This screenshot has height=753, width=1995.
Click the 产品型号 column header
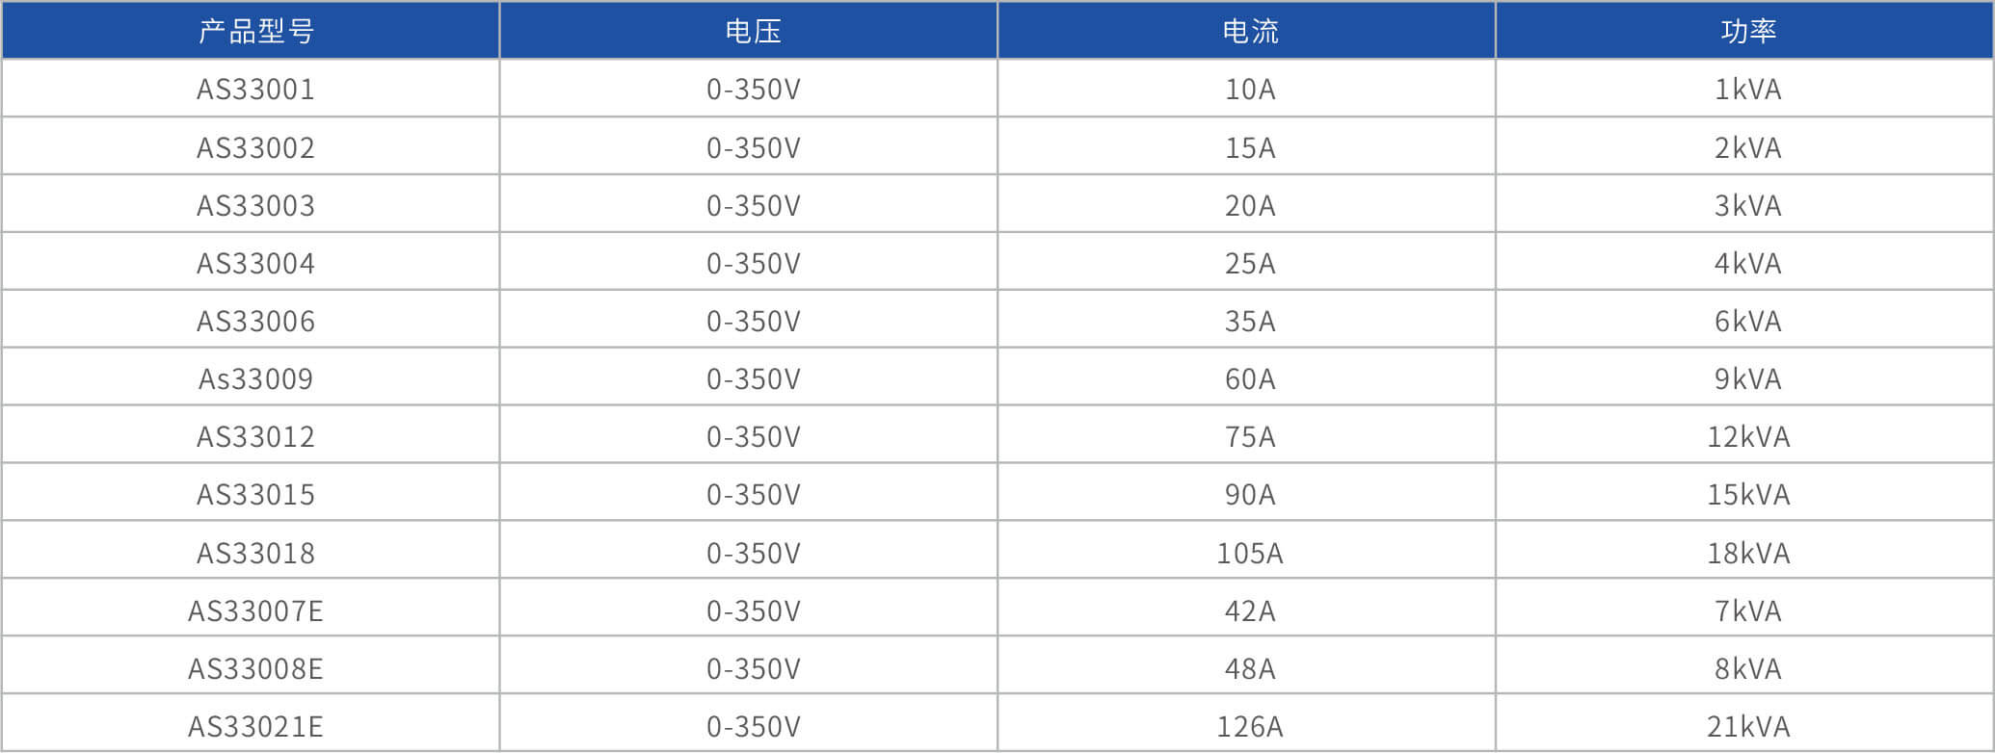[255, 31]
